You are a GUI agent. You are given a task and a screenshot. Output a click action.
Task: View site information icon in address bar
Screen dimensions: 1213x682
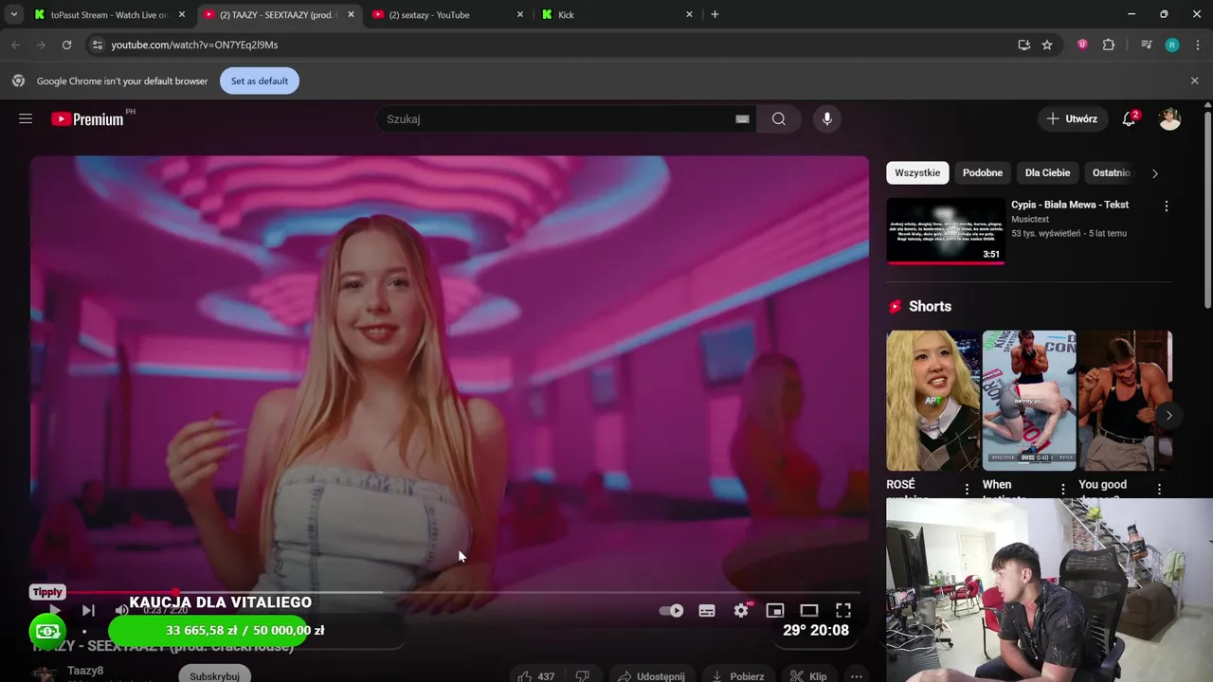click(x=97, y=45)
